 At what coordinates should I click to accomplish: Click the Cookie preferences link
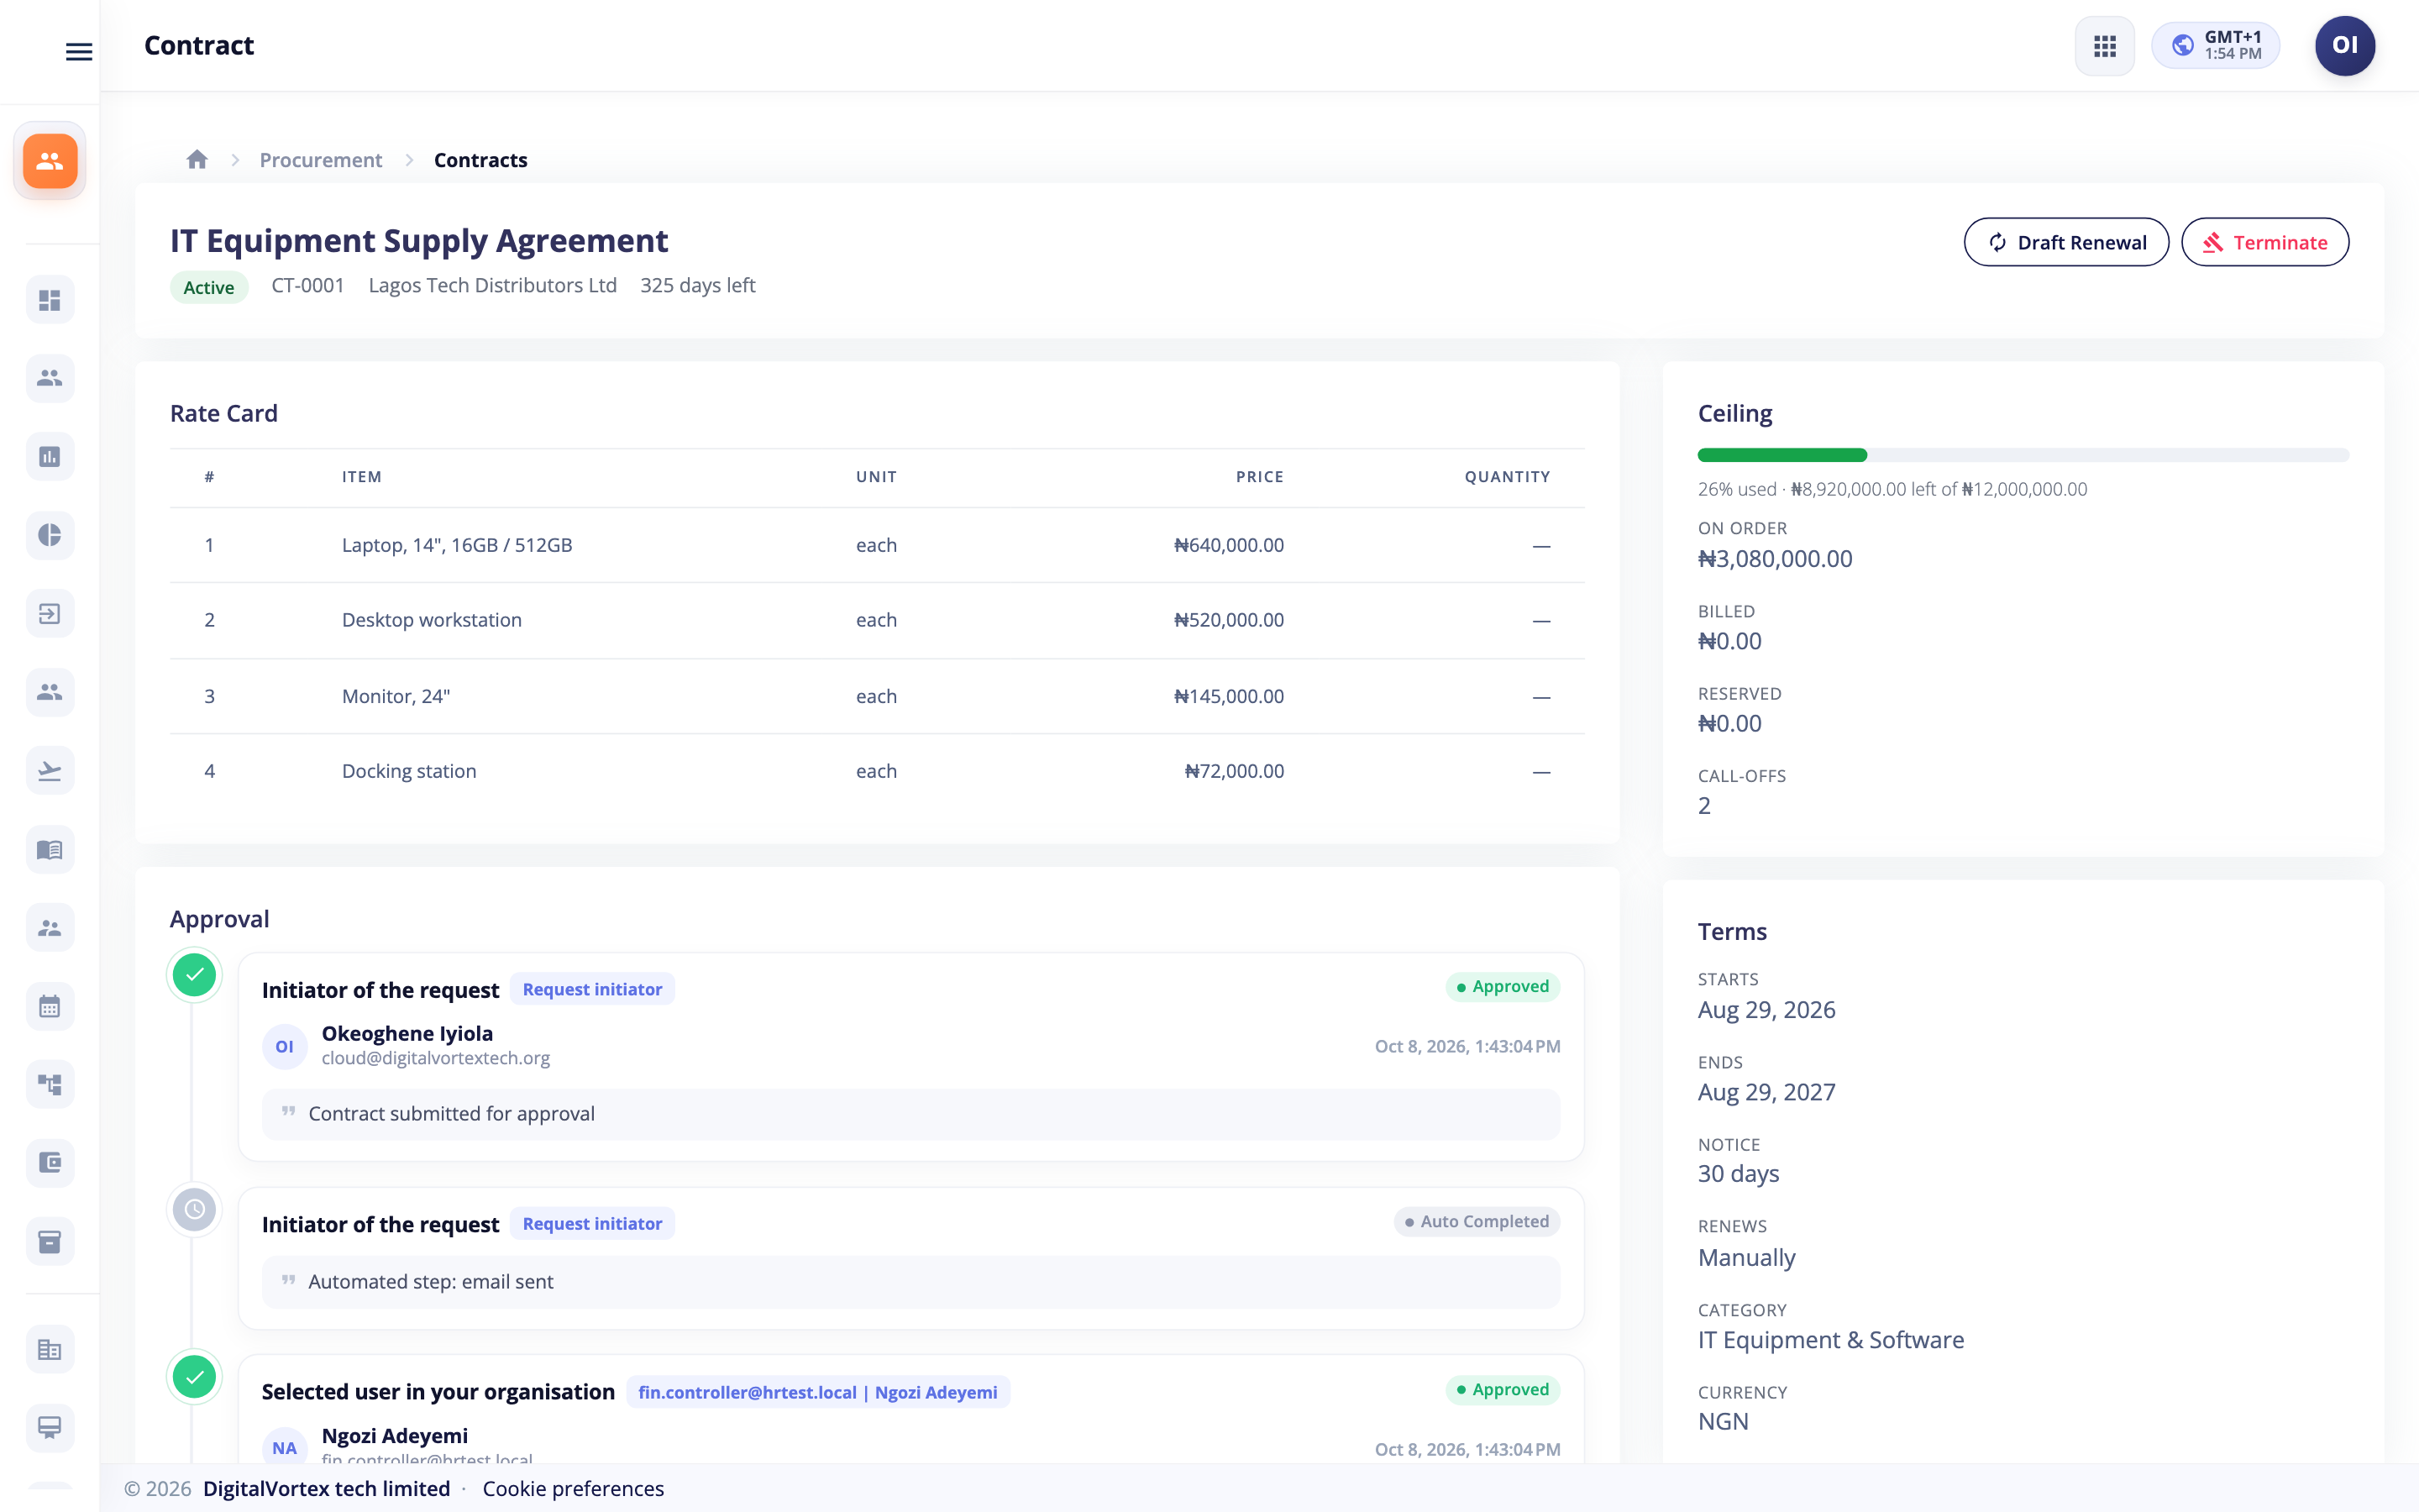[573, 1488]
